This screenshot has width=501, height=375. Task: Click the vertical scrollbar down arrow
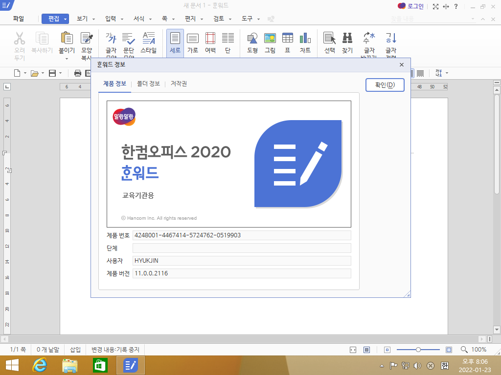tap(497, 330)
